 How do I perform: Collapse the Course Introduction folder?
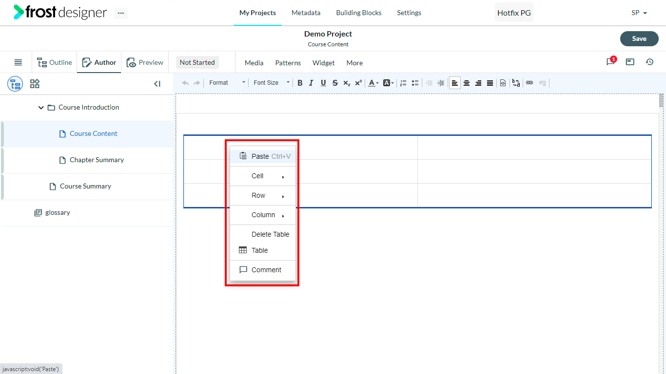tap(41, 108)
